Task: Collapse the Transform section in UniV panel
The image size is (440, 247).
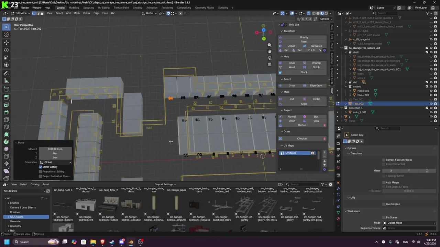Action: (x=289, y=31)
